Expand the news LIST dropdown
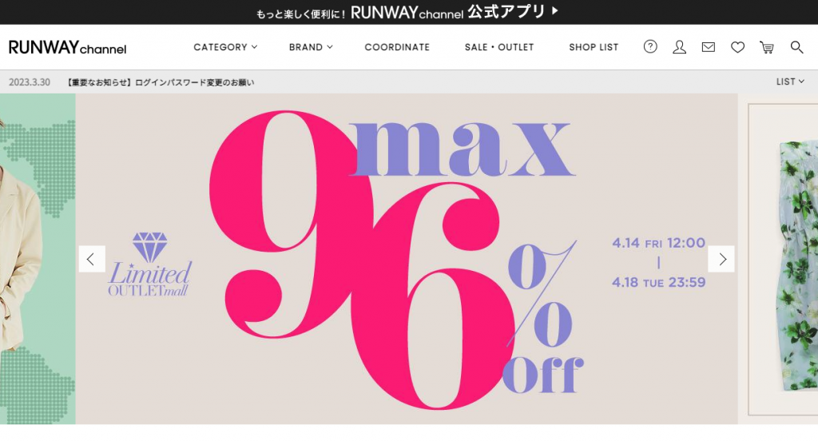818x441 pixels. (x=790, y=82)
